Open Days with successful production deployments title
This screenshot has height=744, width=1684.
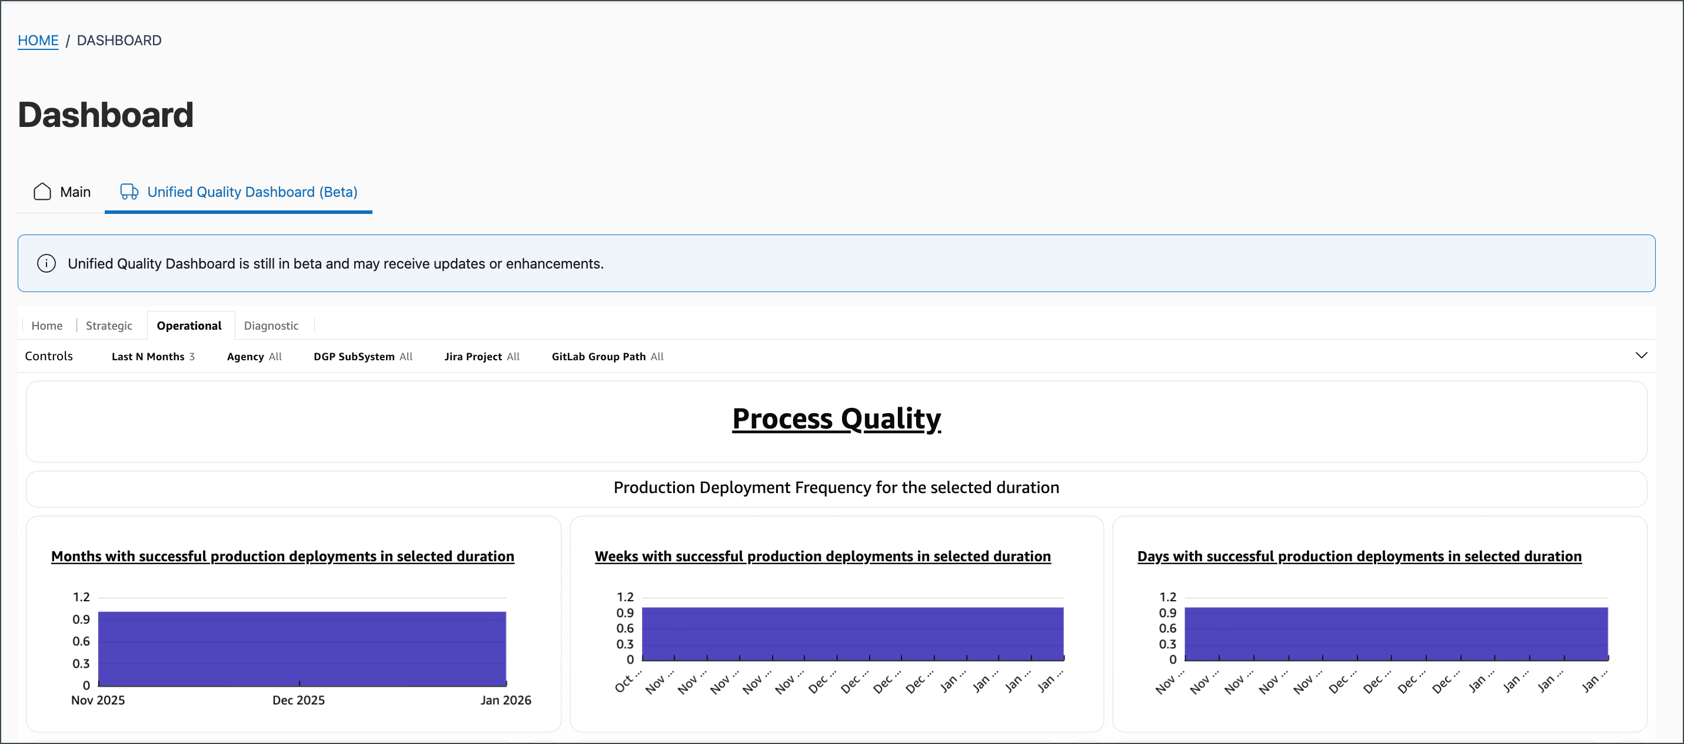[x=1359, y=557]
